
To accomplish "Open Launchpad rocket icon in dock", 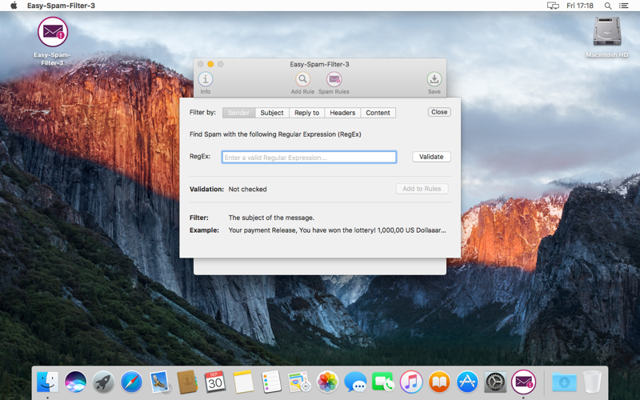I will coord(103,382).
